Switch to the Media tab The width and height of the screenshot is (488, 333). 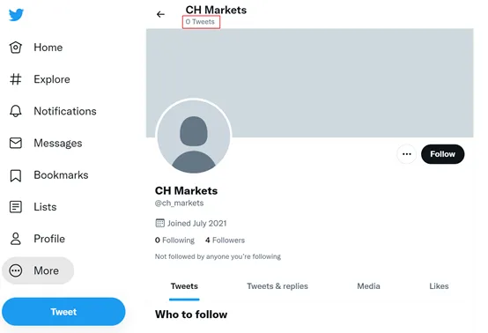[x=368, y=286]
